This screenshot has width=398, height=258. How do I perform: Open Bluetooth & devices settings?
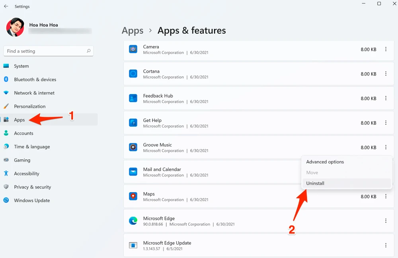click(x=35, y=79)
